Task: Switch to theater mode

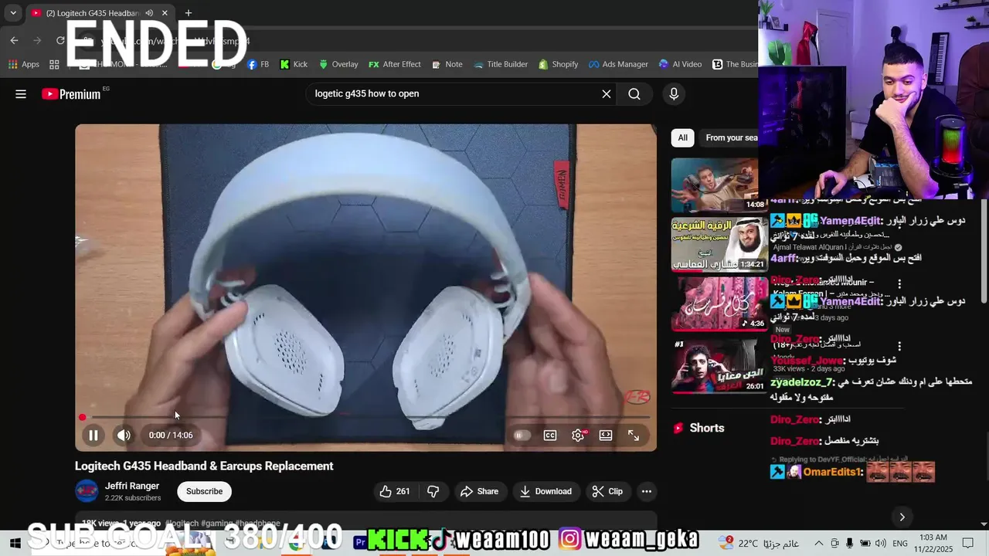Action: [x=606, y=436]
